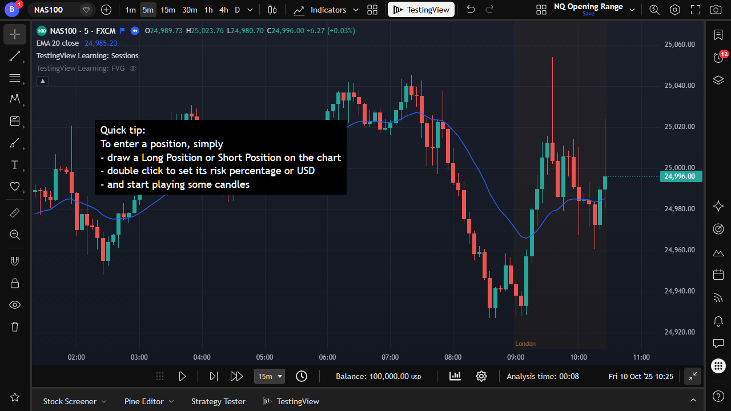The height and width of the screenshot is (411, 731).
Task: Switch to the 15m timeframe
Action: coord(168,10)
